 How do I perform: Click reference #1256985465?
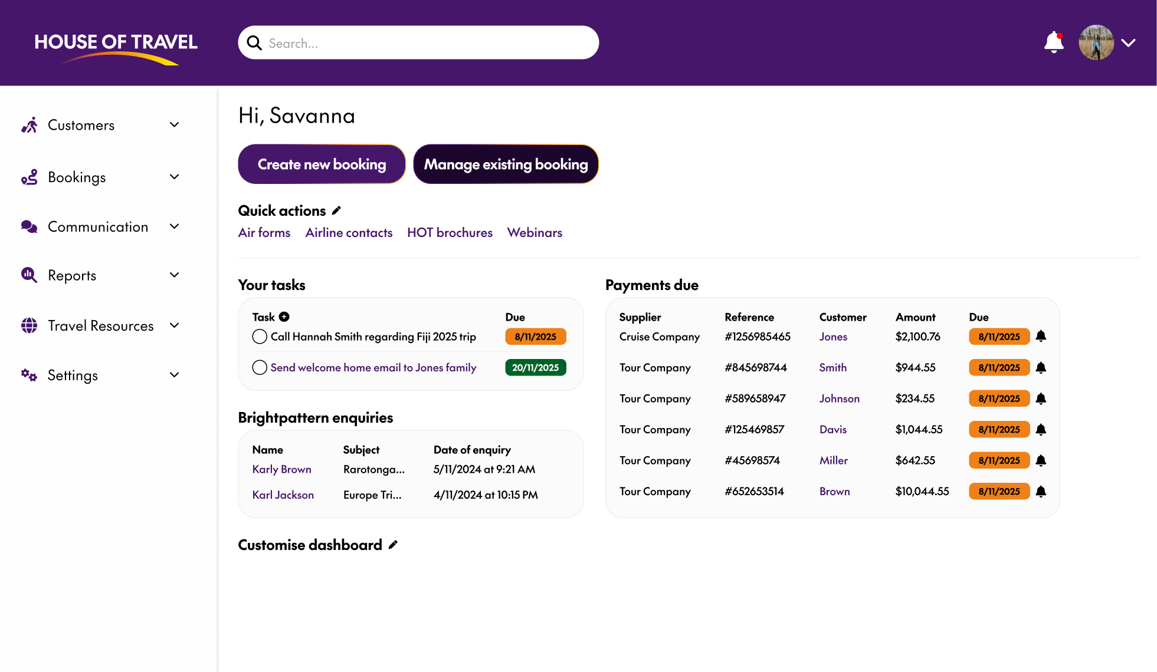tap(758, 337)
